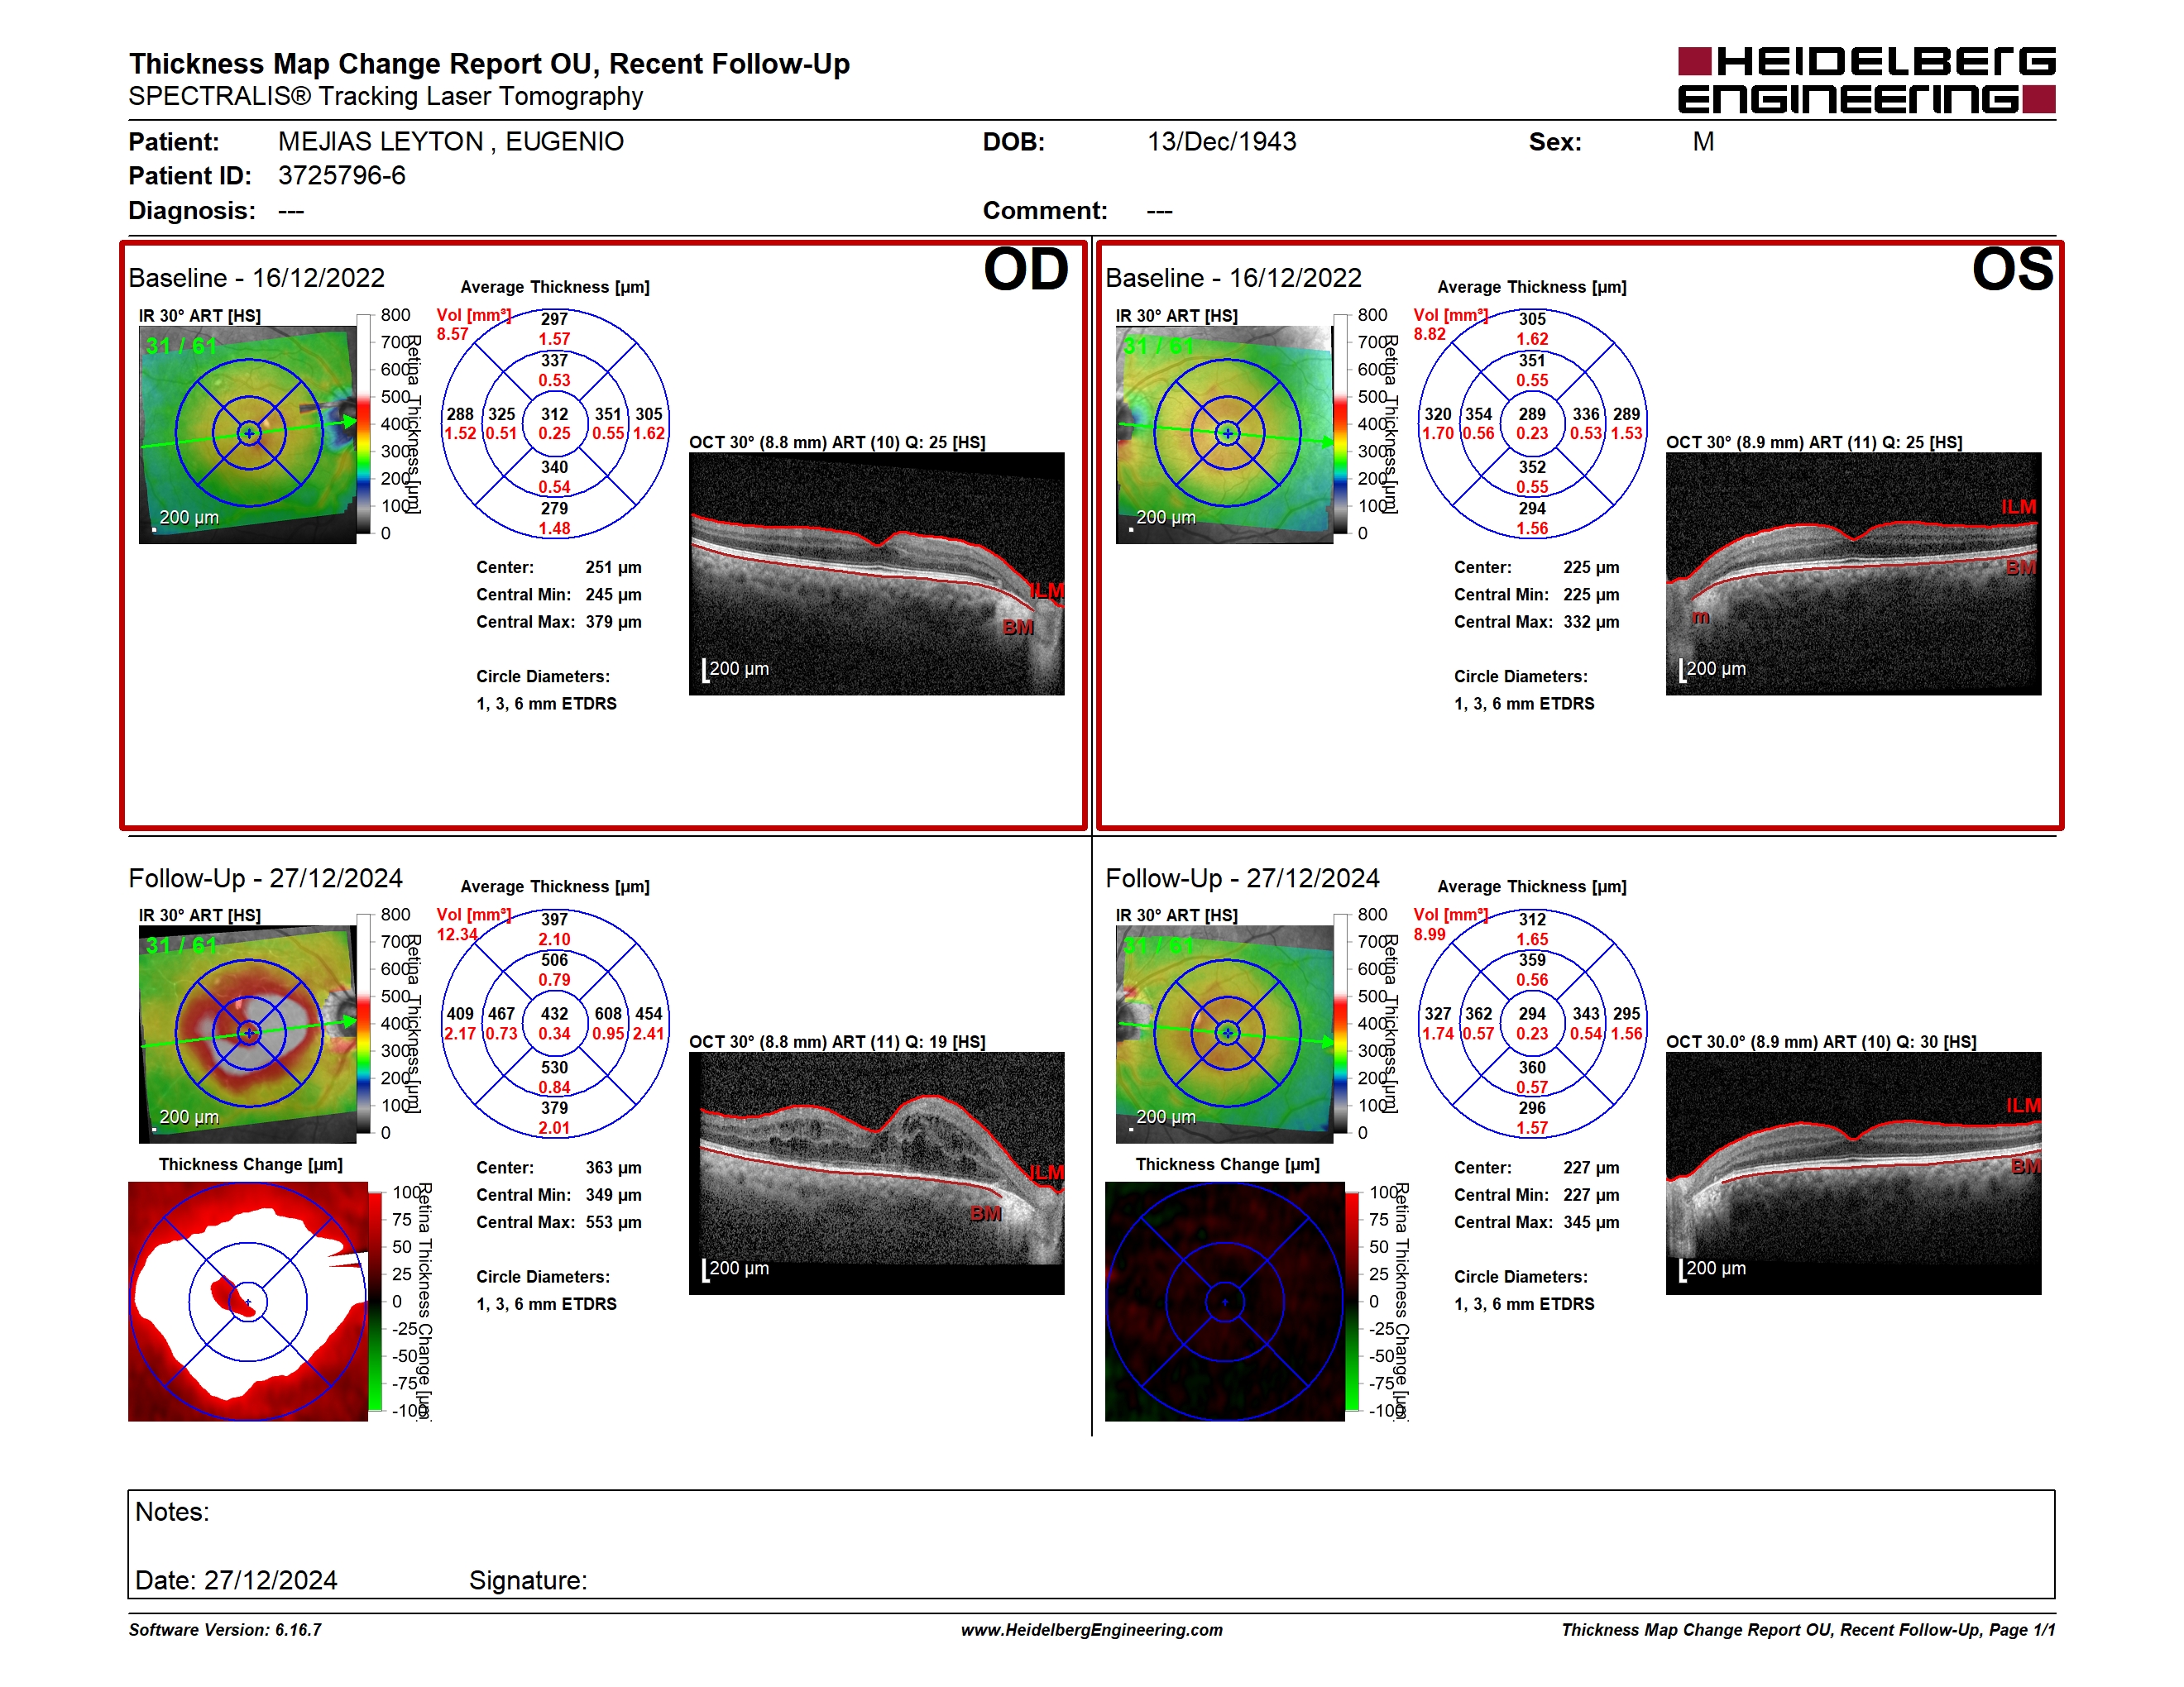Click the OD thickness change color scale
Viewport: 2184px width, 1687px height.
point(376,1302)
